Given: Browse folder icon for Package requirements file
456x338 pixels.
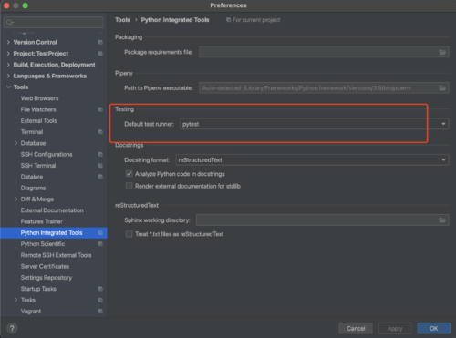Looking at the screenshot, I should click(x=442, y=52).
